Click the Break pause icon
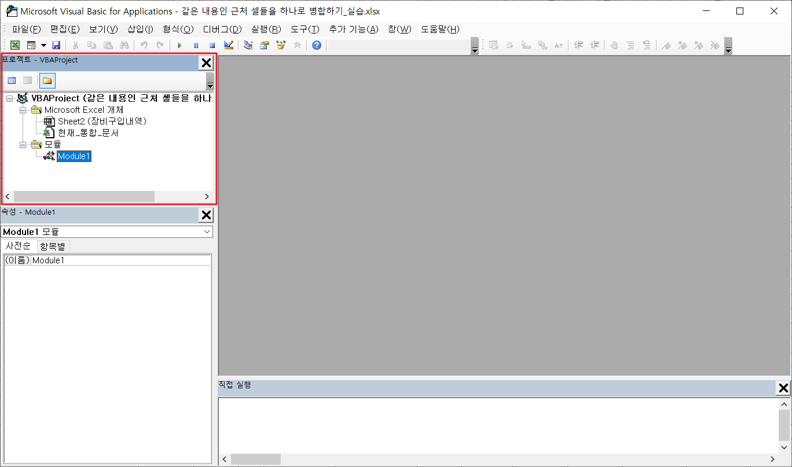Viewport: 792px width, 467px height. coord(196,45)
